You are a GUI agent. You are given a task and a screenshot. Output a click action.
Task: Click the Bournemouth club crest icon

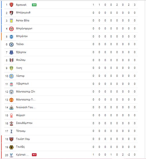click(x=11, y=13)
